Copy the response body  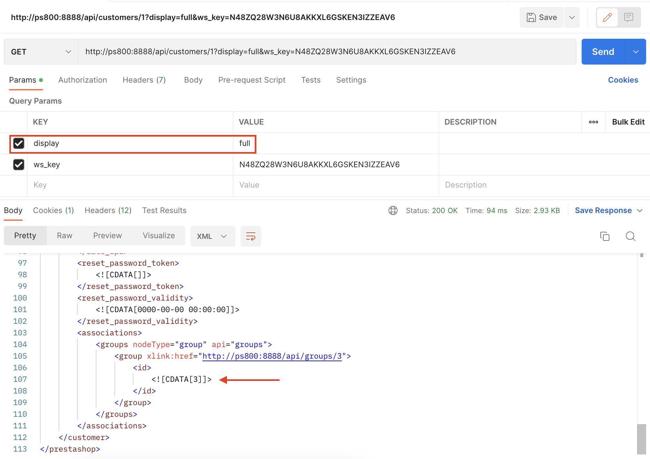[x=605, y=236]
